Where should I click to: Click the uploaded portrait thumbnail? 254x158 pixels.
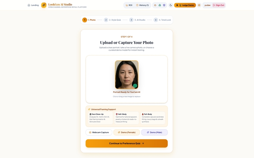127,75
